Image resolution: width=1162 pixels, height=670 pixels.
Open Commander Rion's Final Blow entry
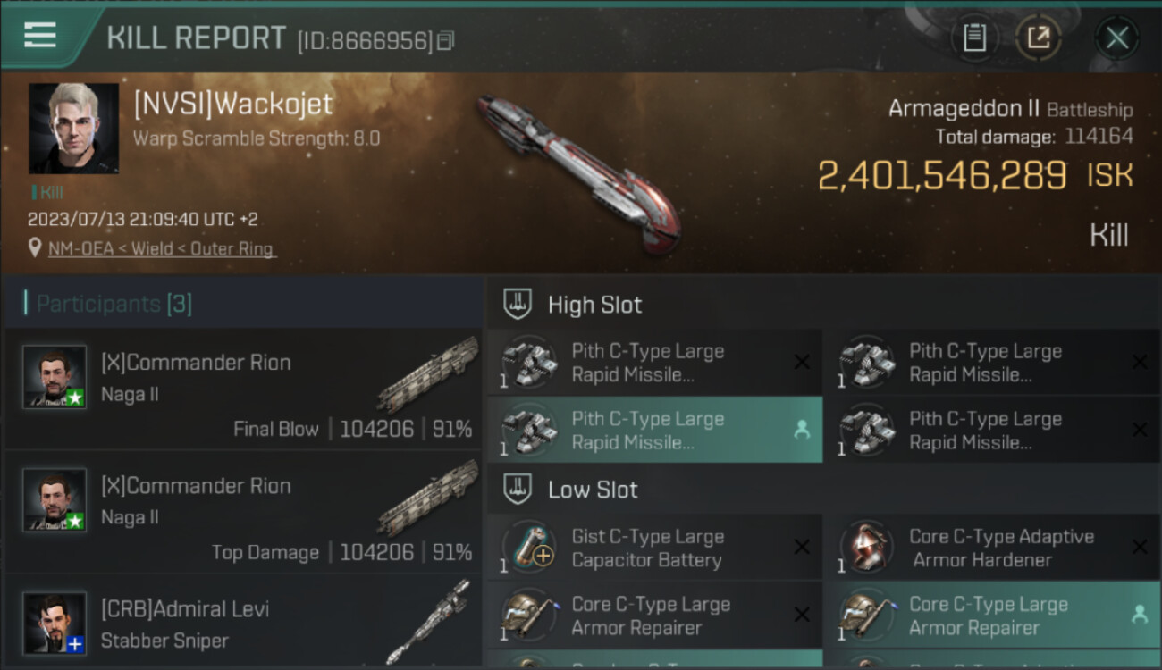click(243, 388)
